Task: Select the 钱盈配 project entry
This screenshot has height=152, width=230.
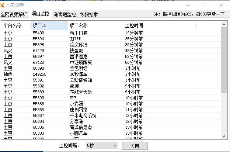Action: (111, 51)
